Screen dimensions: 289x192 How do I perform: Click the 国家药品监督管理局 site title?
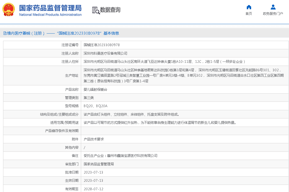(50, 8)
